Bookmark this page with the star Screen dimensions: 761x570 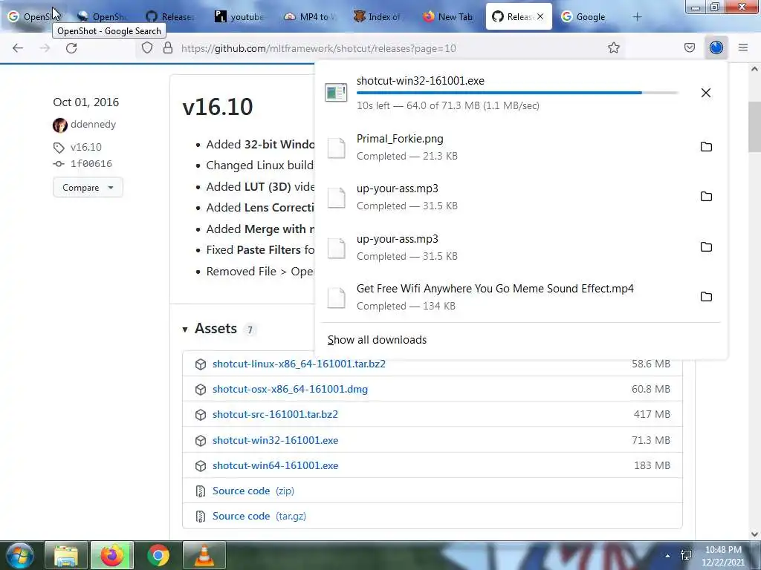tap(613, 47)
